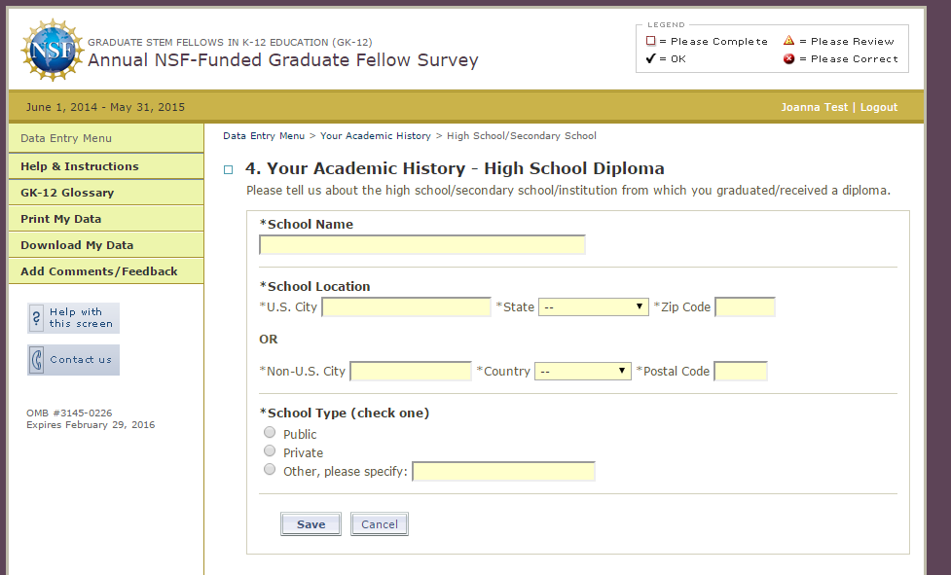
Task: Go to Your Academic History breadcrumb
Action: [x=376, y=136]
